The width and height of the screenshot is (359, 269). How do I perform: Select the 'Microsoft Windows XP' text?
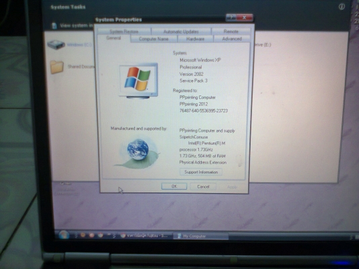point(200,60)
